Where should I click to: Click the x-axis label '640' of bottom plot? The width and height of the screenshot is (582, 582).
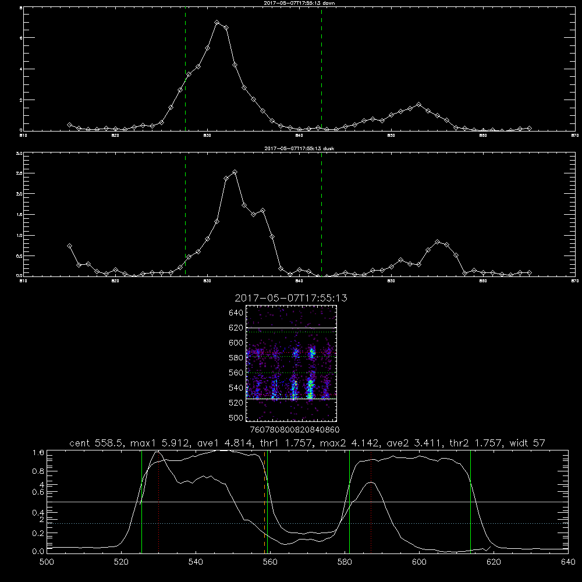click(568, 562)
